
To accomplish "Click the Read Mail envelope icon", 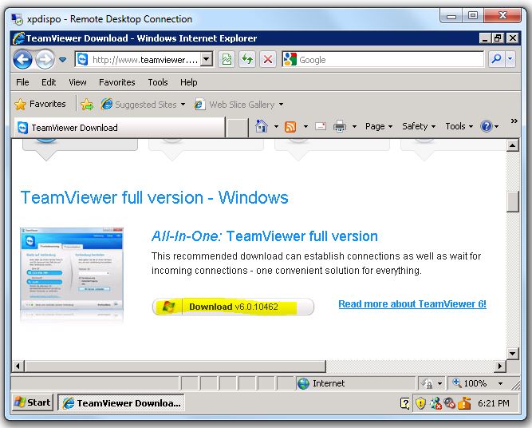I will point(321,126).
